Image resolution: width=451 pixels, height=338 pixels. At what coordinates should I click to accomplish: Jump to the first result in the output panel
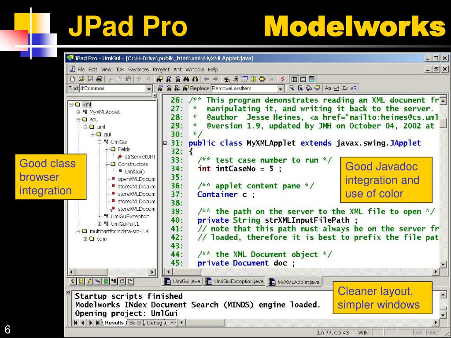click(75, 323)
